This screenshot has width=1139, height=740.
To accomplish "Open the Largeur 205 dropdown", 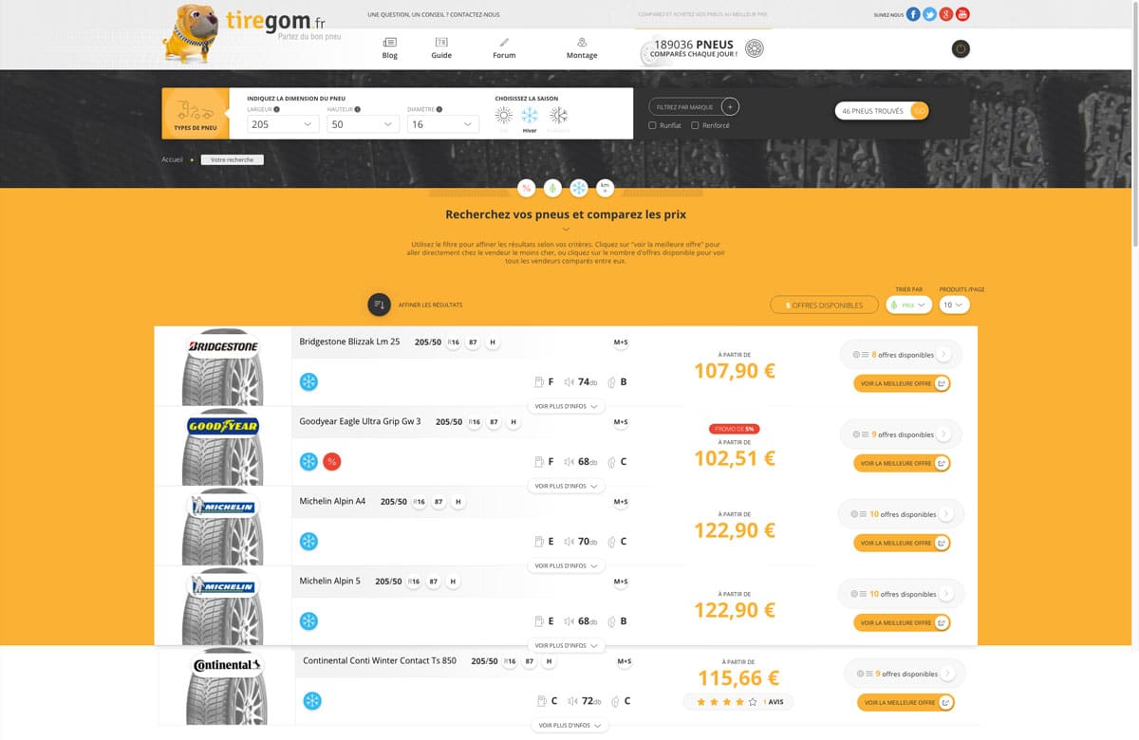I will point(283,124).
